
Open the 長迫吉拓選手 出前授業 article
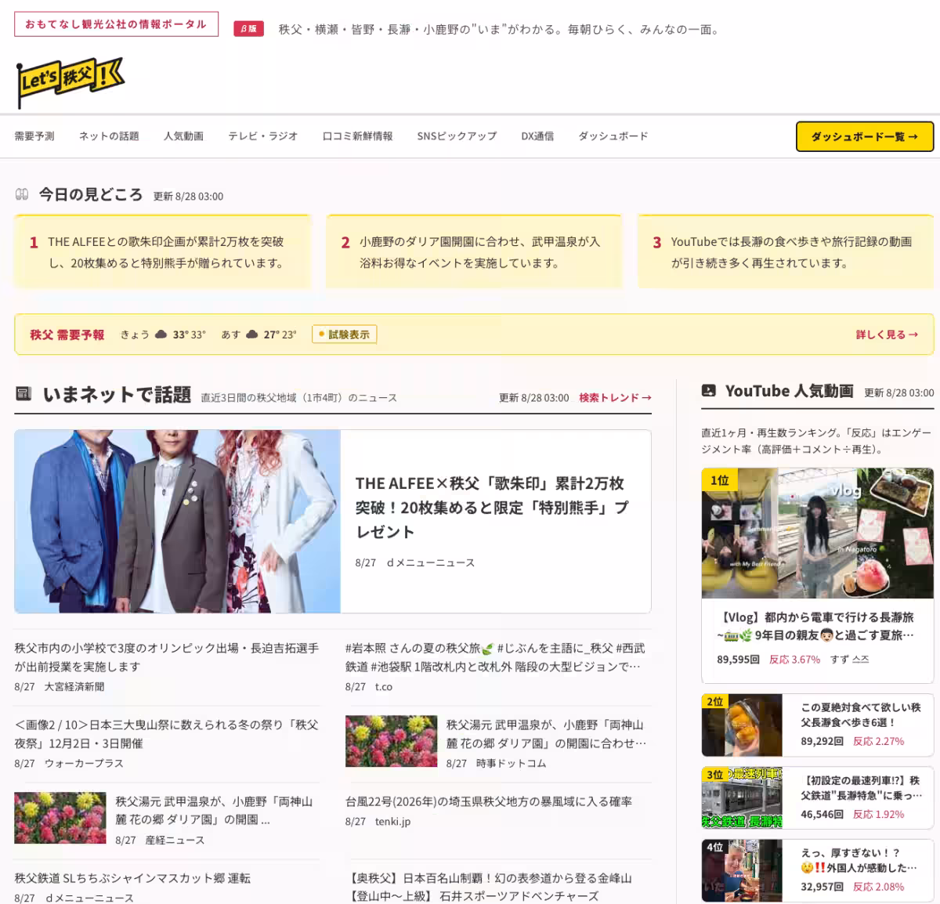167,657
